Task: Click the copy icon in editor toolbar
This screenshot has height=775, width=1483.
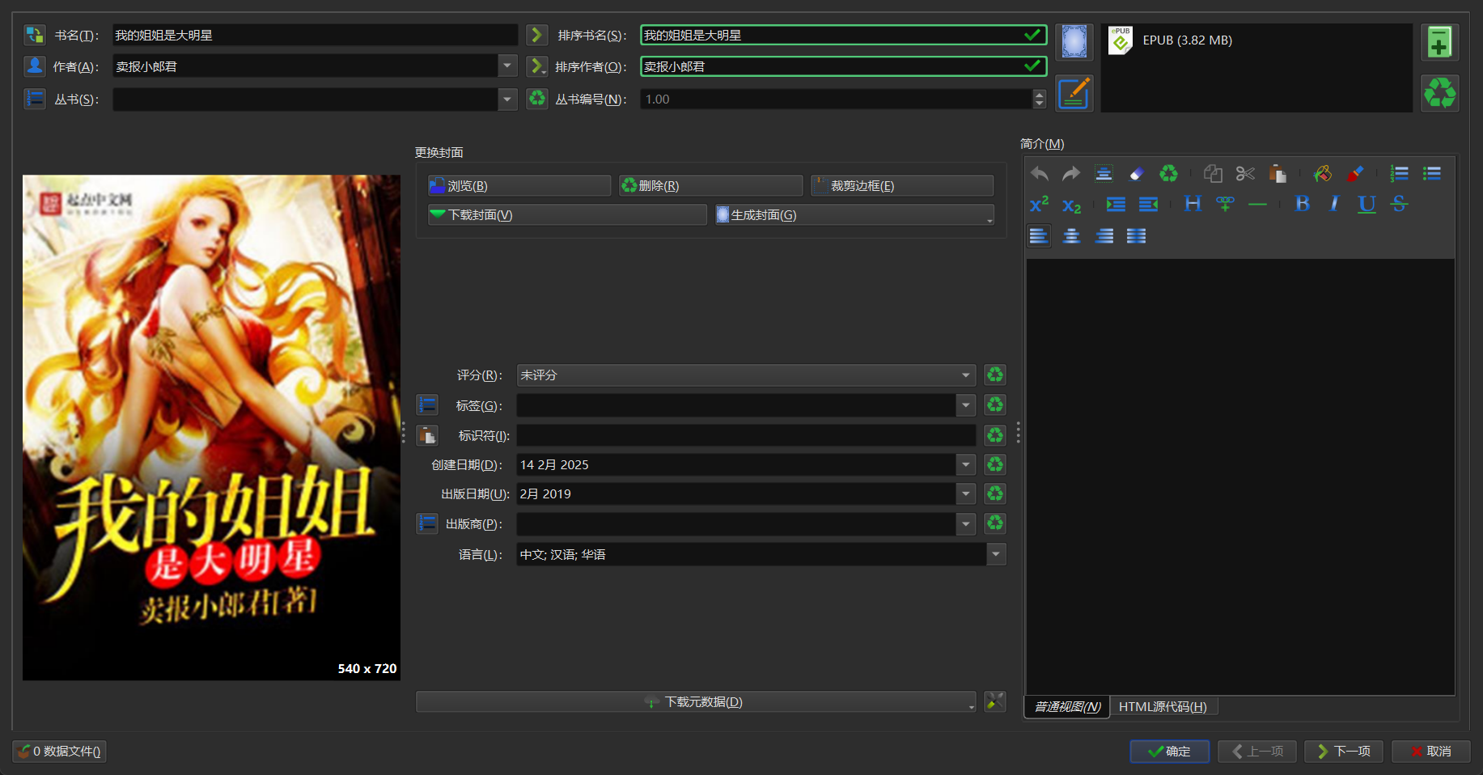Action: pos(1213,173)
